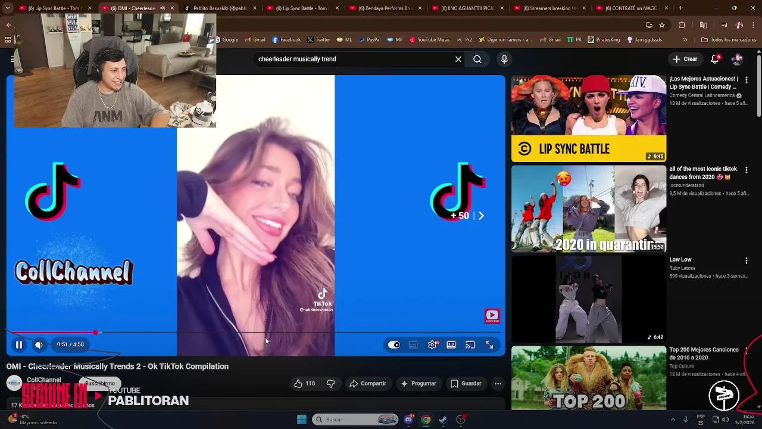Open the player settings gear
Screen dimensions: 762x429
[433, 345]
